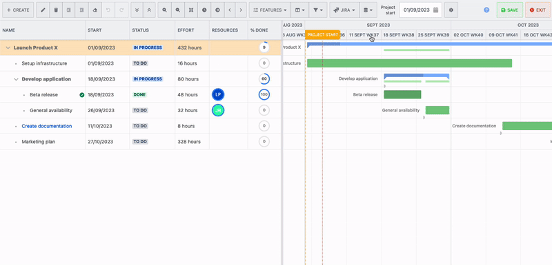
Task: Click the 02 OCT WK40 week header
Action: click(469, 34)
